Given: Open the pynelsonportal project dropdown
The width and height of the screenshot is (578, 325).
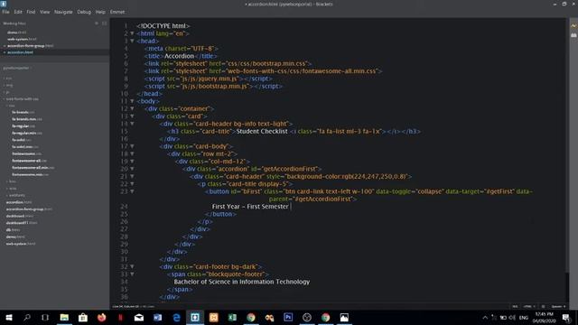Looking at the screenshot, I should pyautogui.click(x=17, y=68).
